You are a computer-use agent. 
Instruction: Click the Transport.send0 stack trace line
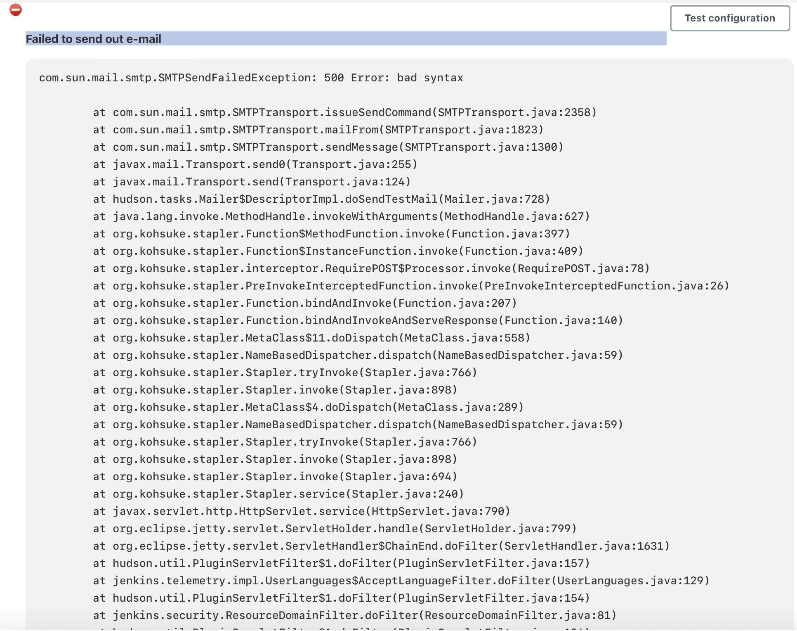255,164
